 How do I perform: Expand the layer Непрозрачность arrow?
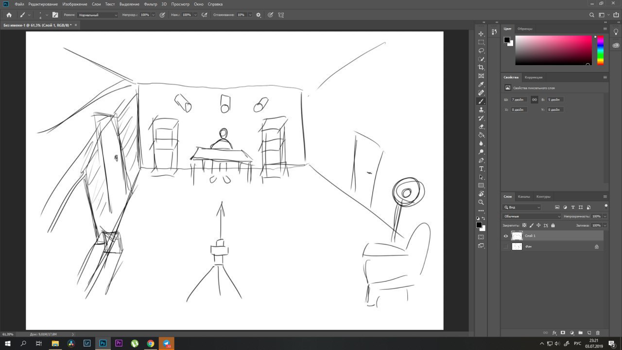click(605, 216)
